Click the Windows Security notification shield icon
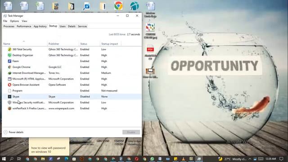 [9, 103]
